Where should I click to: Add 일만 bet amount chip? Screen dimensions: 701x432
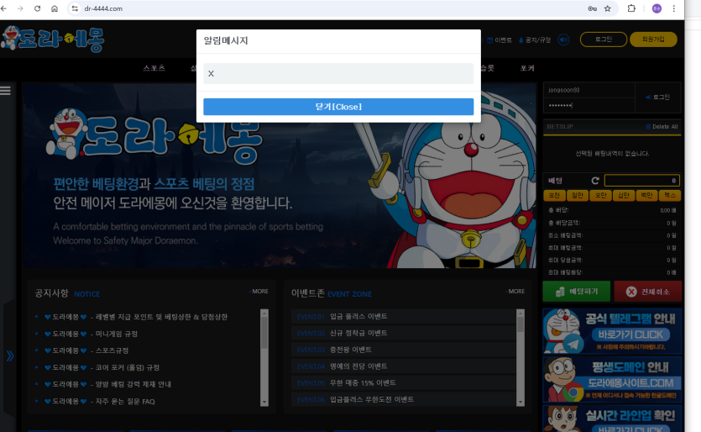point(578,195)
